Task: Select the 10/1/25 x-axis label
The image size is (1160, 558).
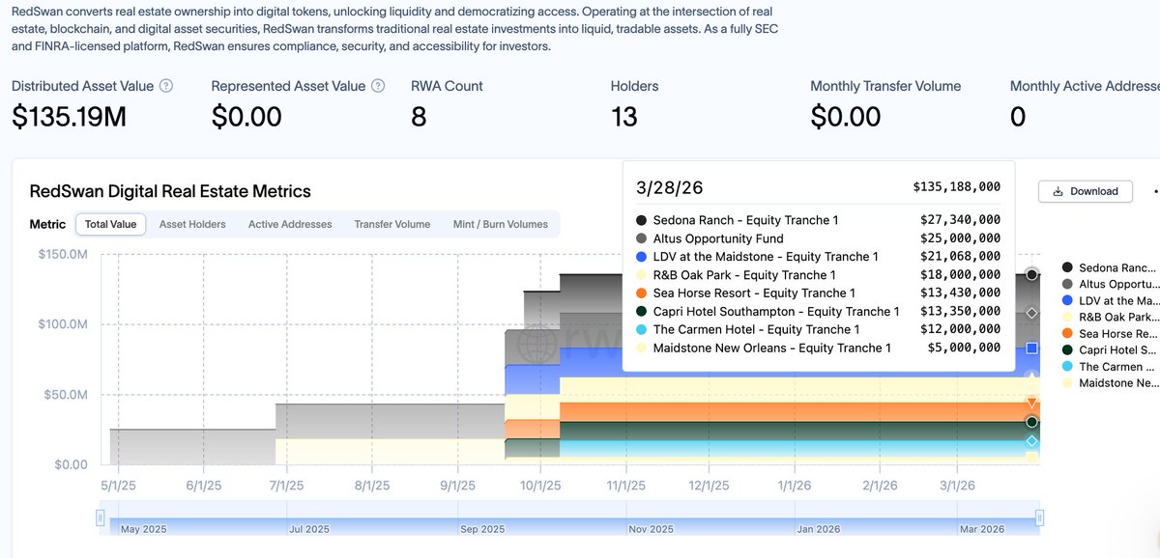Action: tap(540, 486)
